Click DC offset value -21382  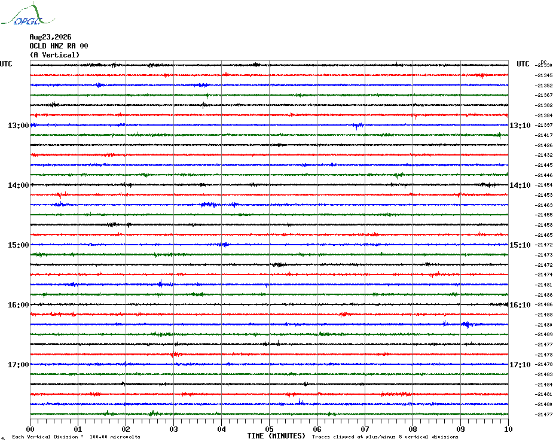(543, 105)
